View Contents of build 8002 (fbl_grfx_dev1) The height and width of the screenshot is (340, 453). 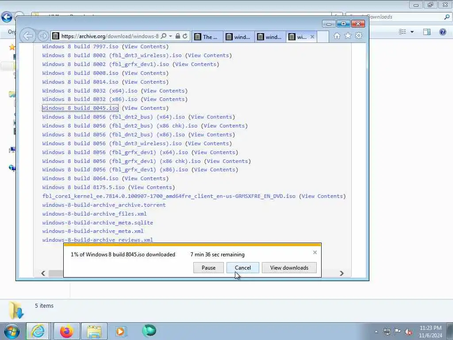196,64
